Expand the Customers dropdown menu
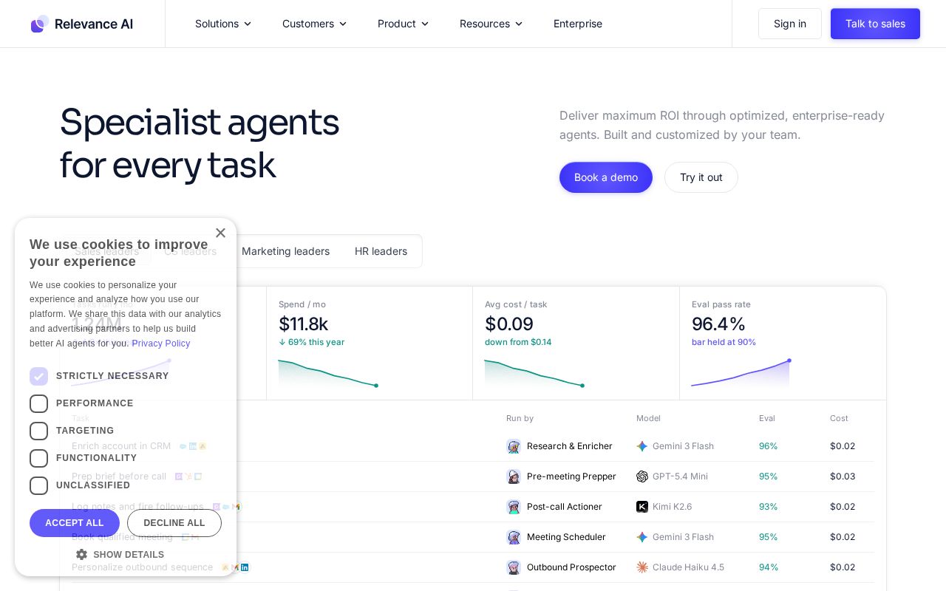This screenshot has height=591, width=946. (314, 24)
